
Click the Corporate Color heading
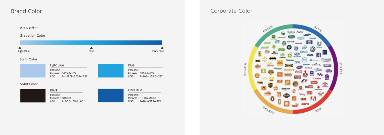click(231, 11)
